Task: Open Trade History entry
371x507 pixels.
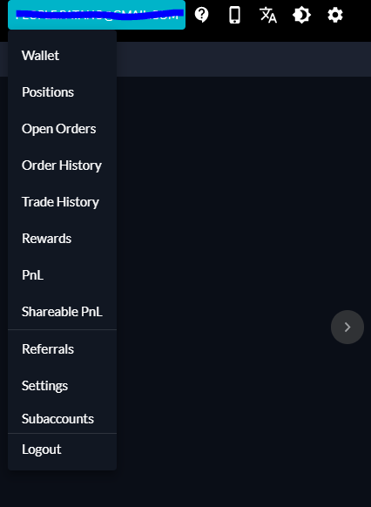Action: (x=62, y=202)
